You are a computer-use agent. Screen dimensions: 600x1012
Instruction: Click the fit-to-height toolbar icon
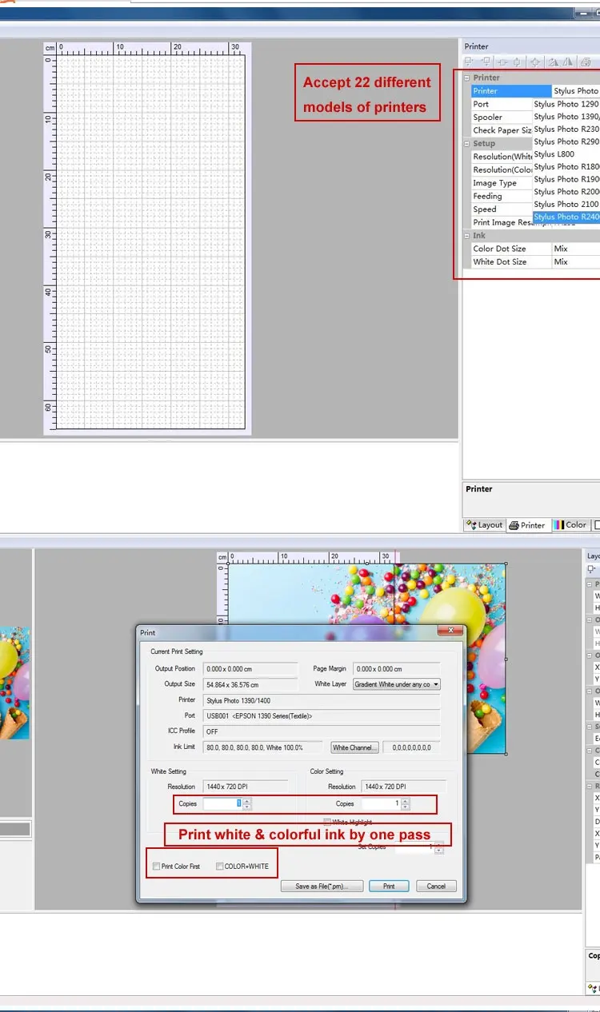click(x=518, y=62)
